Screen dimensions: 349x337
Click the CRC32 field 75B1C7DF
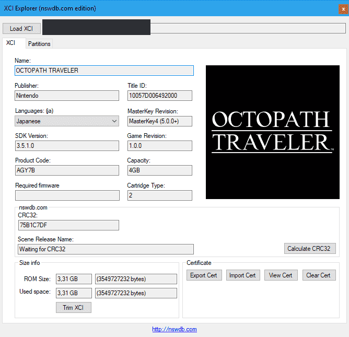point(68,225)
